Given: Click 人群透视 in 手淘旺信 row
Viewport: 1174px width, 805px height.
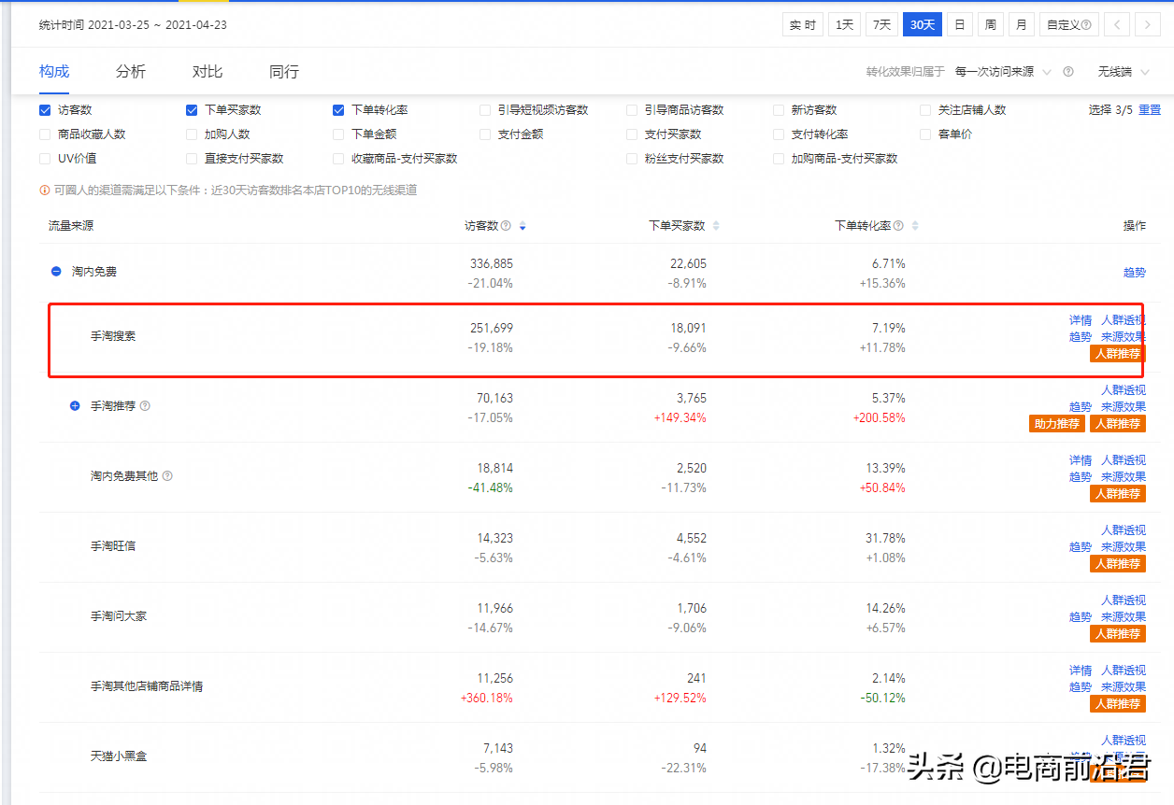Looking at the screenshot, I should [x=1124, y=530].
